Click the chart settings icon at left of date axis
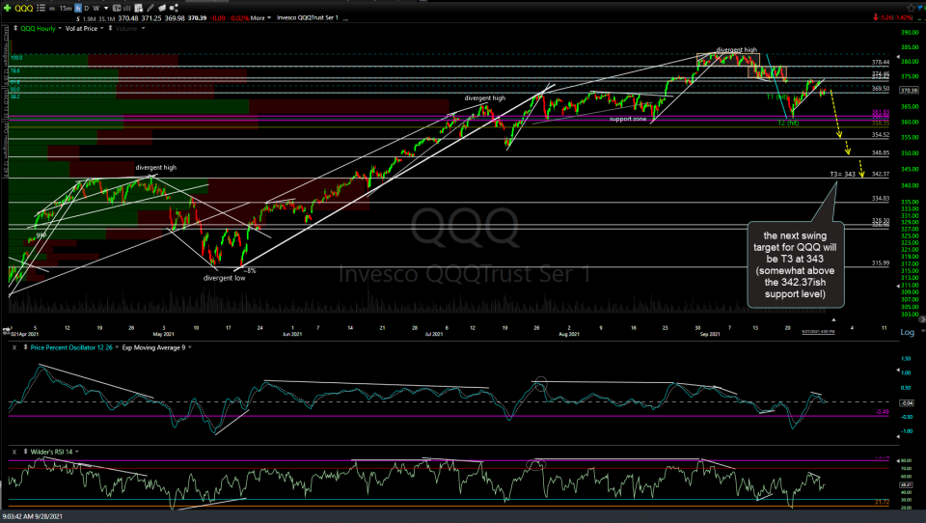The height and width of the screenshot is (523, 926). pos(7,329)
